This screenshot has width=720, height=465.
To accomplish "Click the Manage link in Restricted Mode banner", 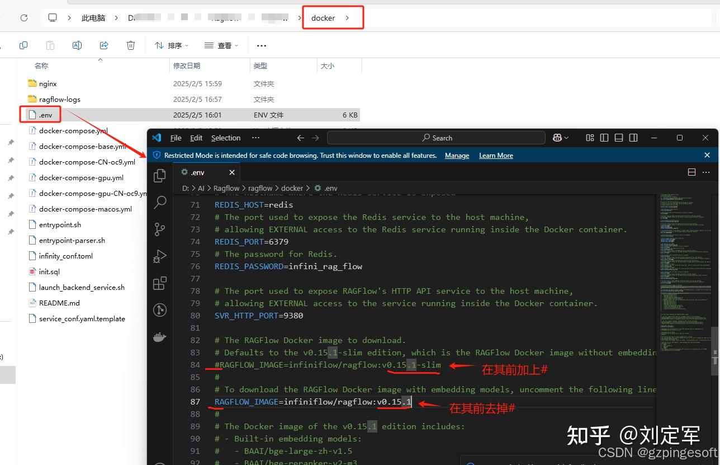I will pos(457,156).
